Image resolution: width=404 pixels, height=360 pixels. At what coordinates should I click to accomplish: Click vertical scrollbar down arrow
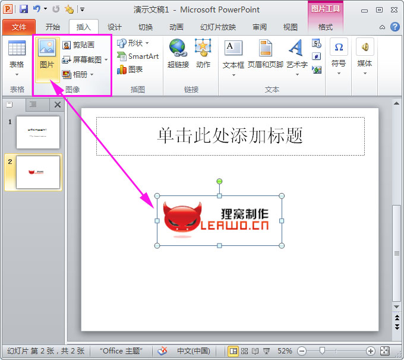(x=396, y=307)
